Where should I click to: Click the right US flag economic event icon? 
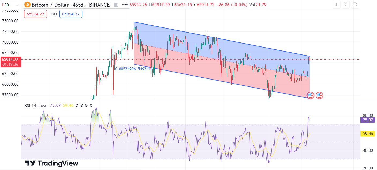(319, 95)
